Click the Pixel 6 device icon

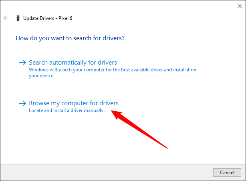tap(18, 18)
